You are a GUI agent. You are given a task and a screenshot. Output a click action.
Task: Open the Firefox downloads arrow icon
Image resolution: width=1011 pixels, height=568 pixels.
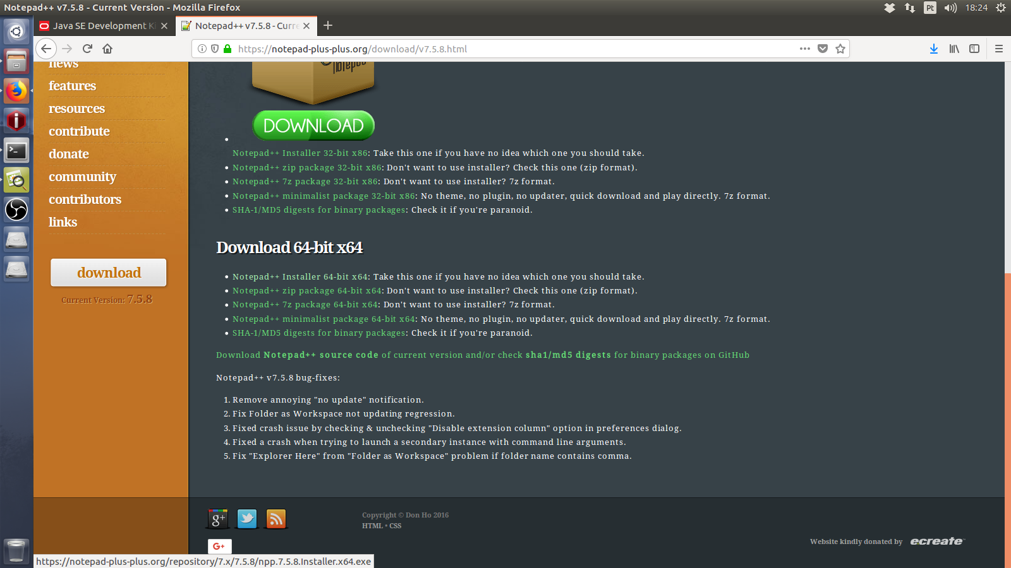pos(933,49)
